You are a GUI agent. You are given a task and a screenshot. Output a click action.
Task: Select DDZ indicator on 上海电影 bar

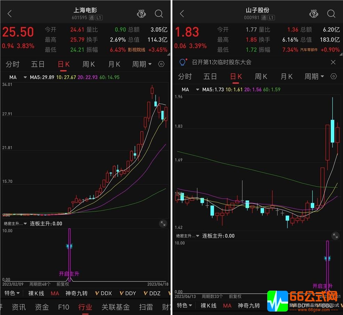coord(152,293)
